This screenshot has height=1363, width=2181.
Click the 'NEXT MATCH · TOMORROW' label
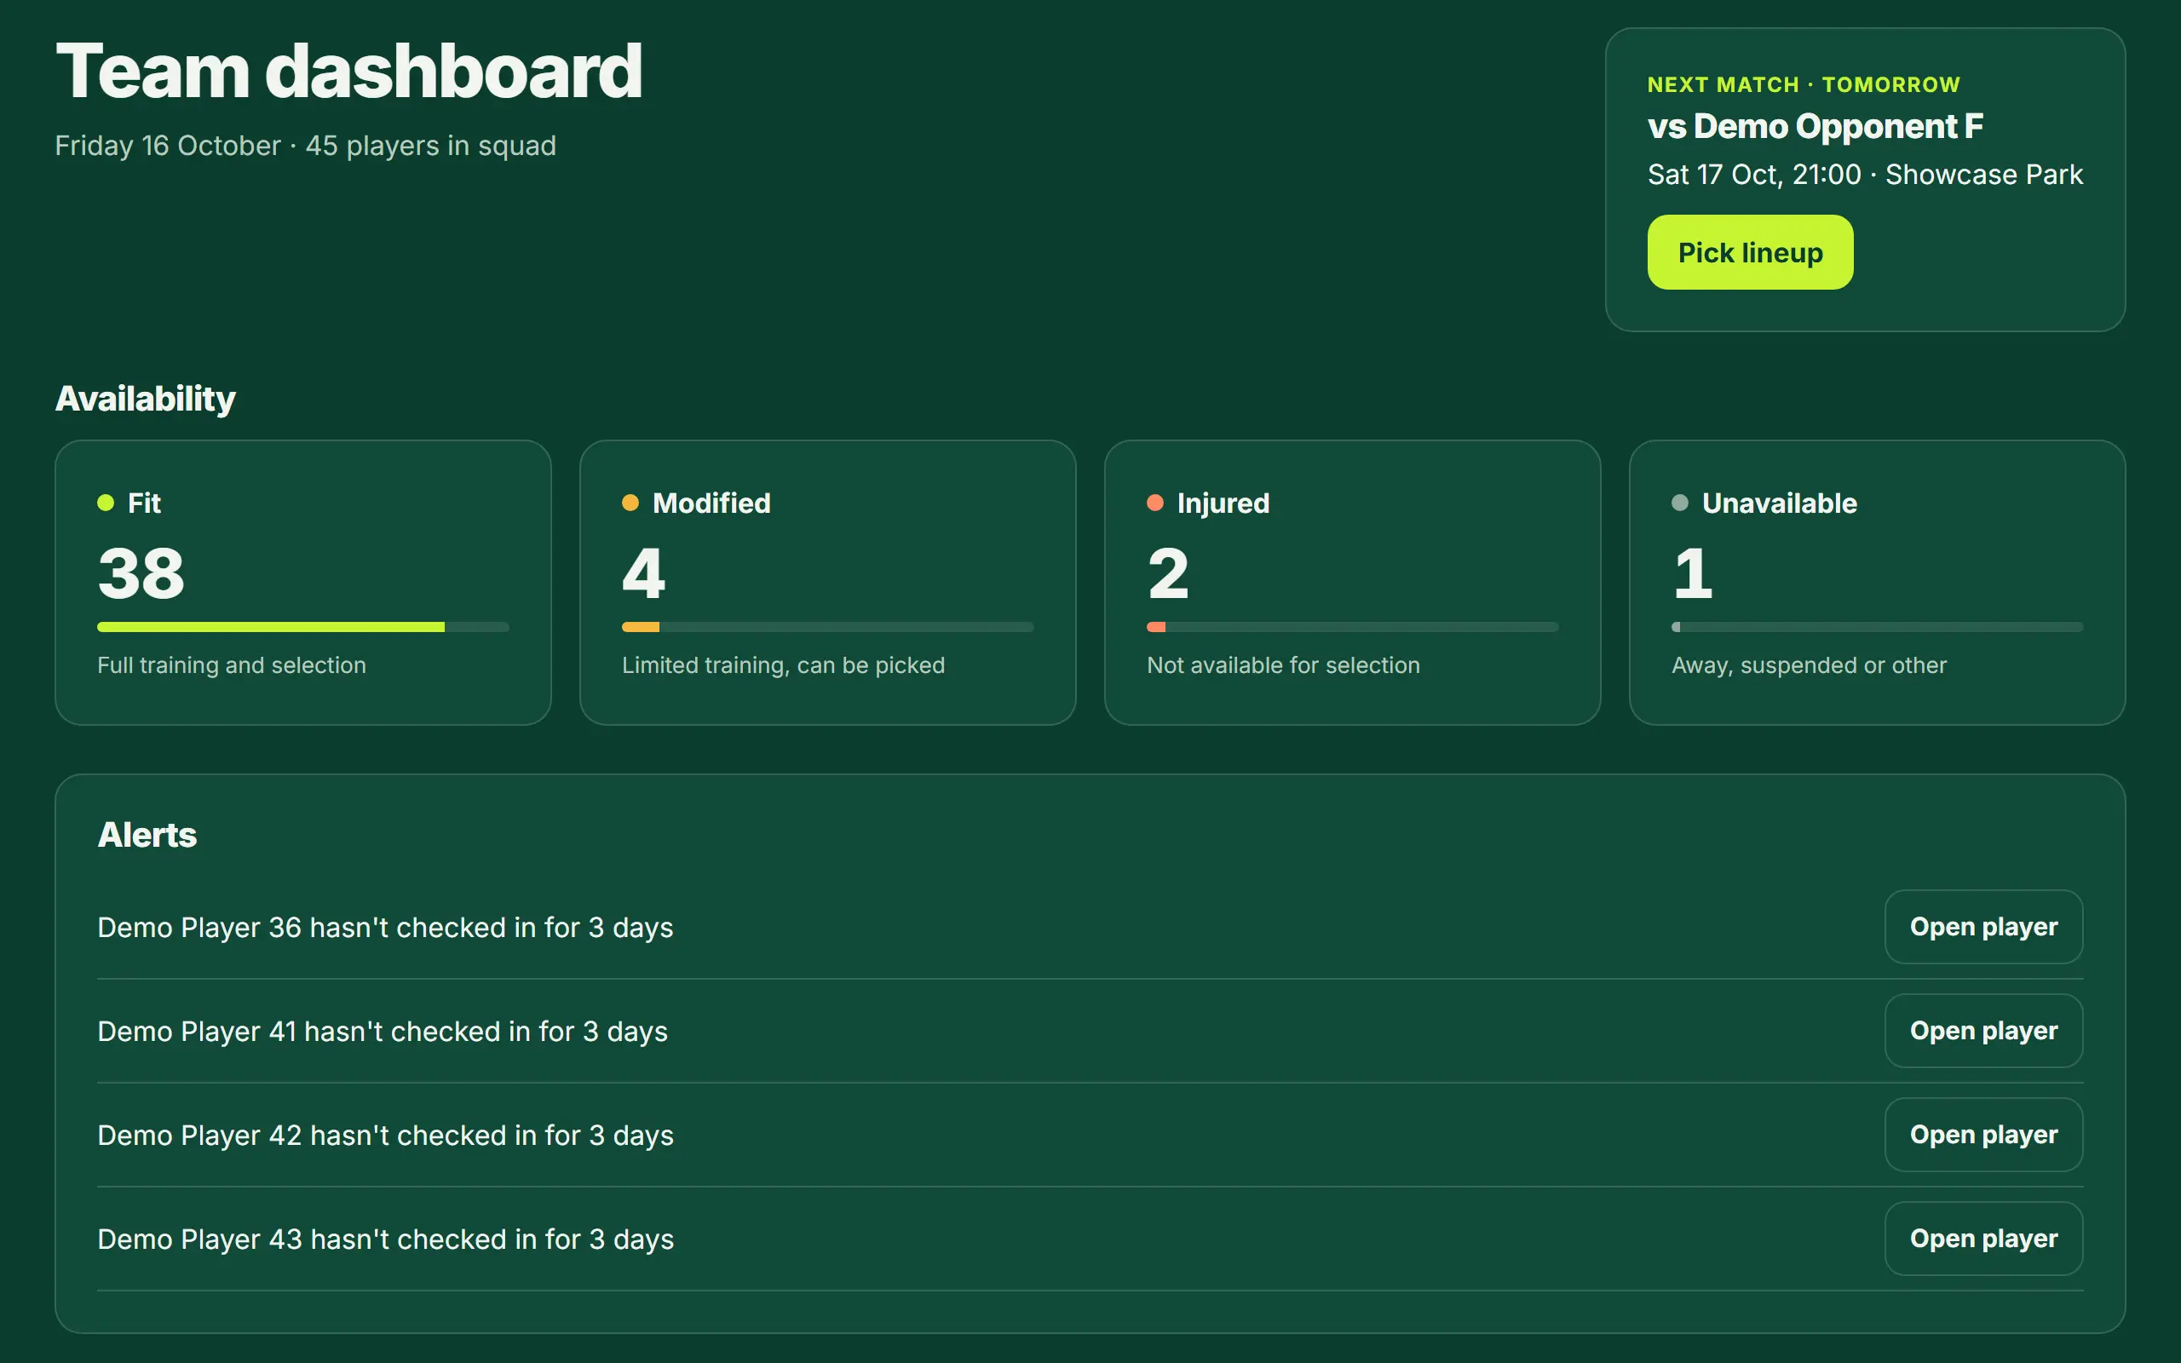pyautogui.click(x=1804, y=84)
